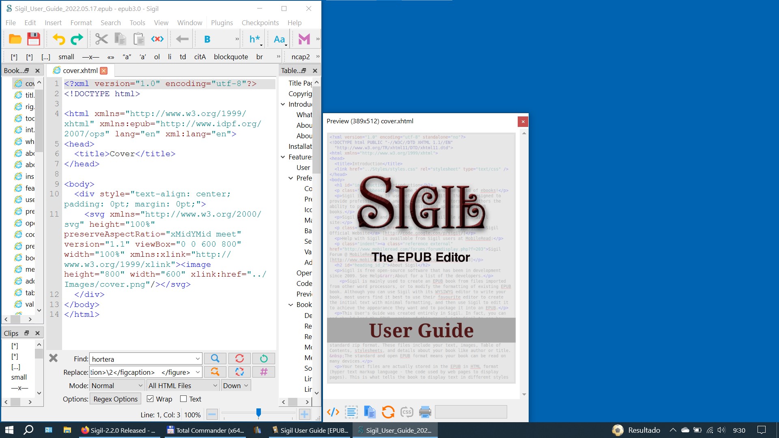This screenshot has width=779, height=438.
Task: Enable the Text option checkbox
Action: [183, 399]
